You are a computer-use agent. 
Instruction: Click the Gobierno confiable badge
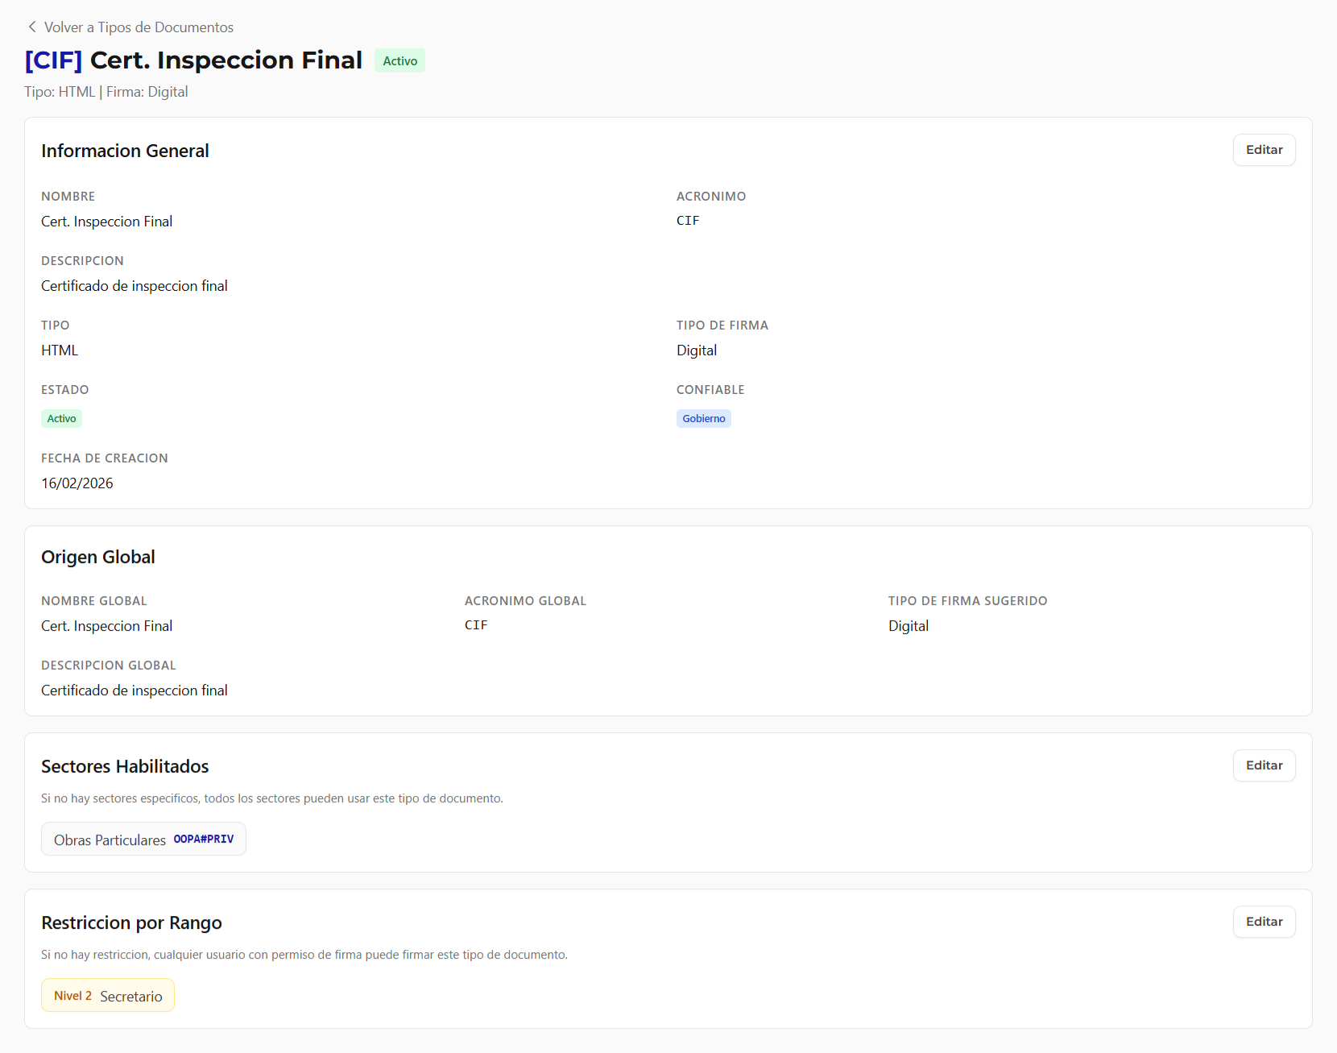click(x=703, y=419)
